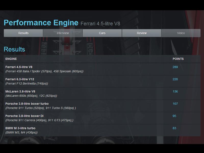Click the 136 points value
The width and height of the screenshot is (204, 153).
click(x=175, y=92)
